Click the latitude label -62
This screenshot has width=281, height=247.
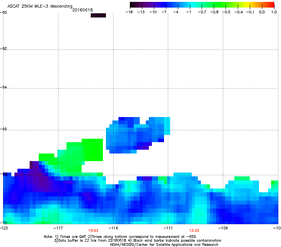click(3, 48)
